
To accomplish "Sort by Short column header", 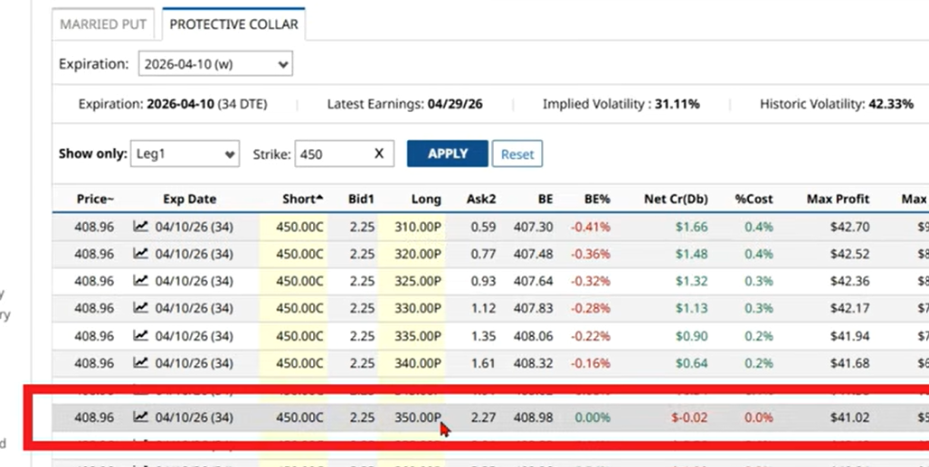I will (x=303, y=199).
